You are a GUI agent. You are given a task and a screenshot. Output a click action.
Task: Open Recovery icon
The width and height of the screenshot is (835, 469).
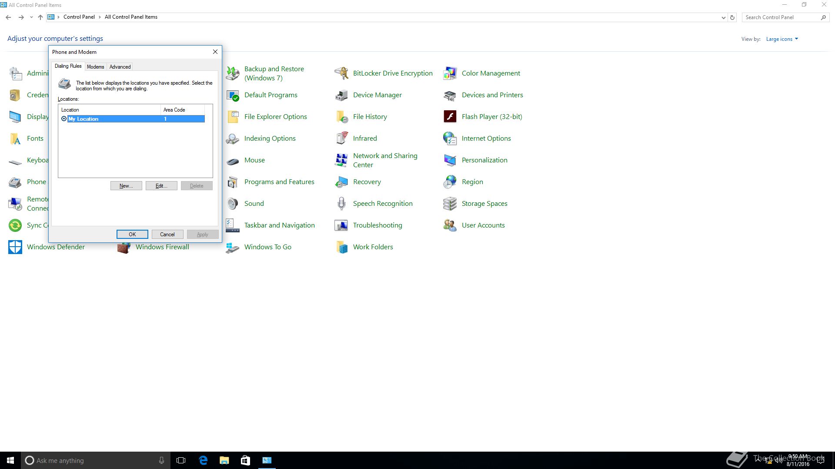click(x=341, y=182)
